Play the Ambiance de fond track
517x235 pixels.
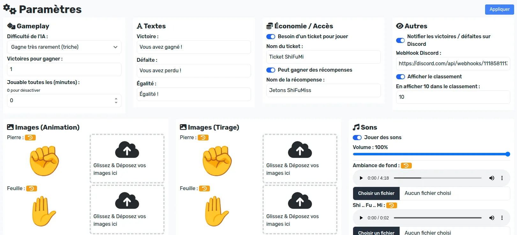coord(361,178)
